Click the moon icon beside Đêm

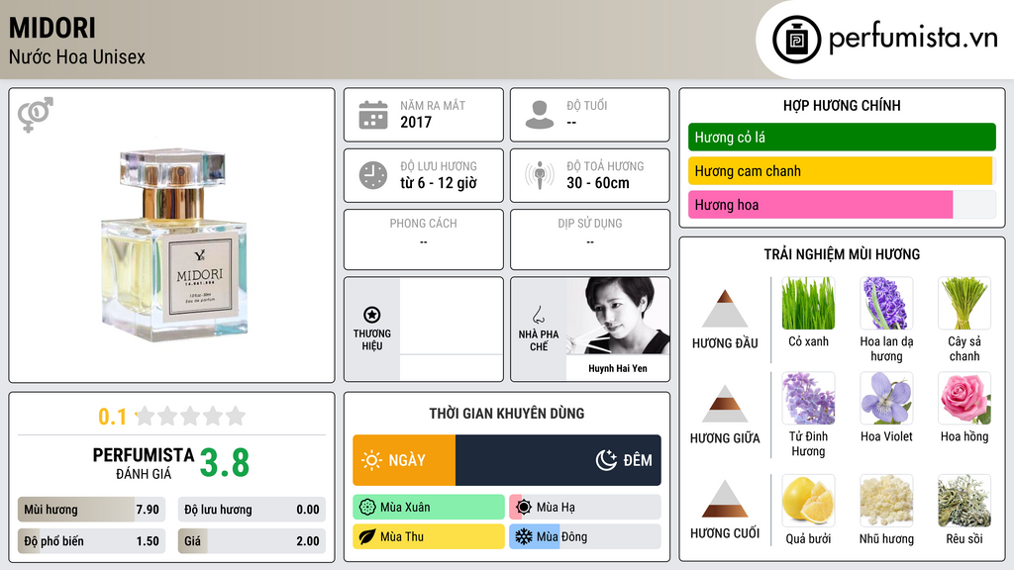coord(606,460)
